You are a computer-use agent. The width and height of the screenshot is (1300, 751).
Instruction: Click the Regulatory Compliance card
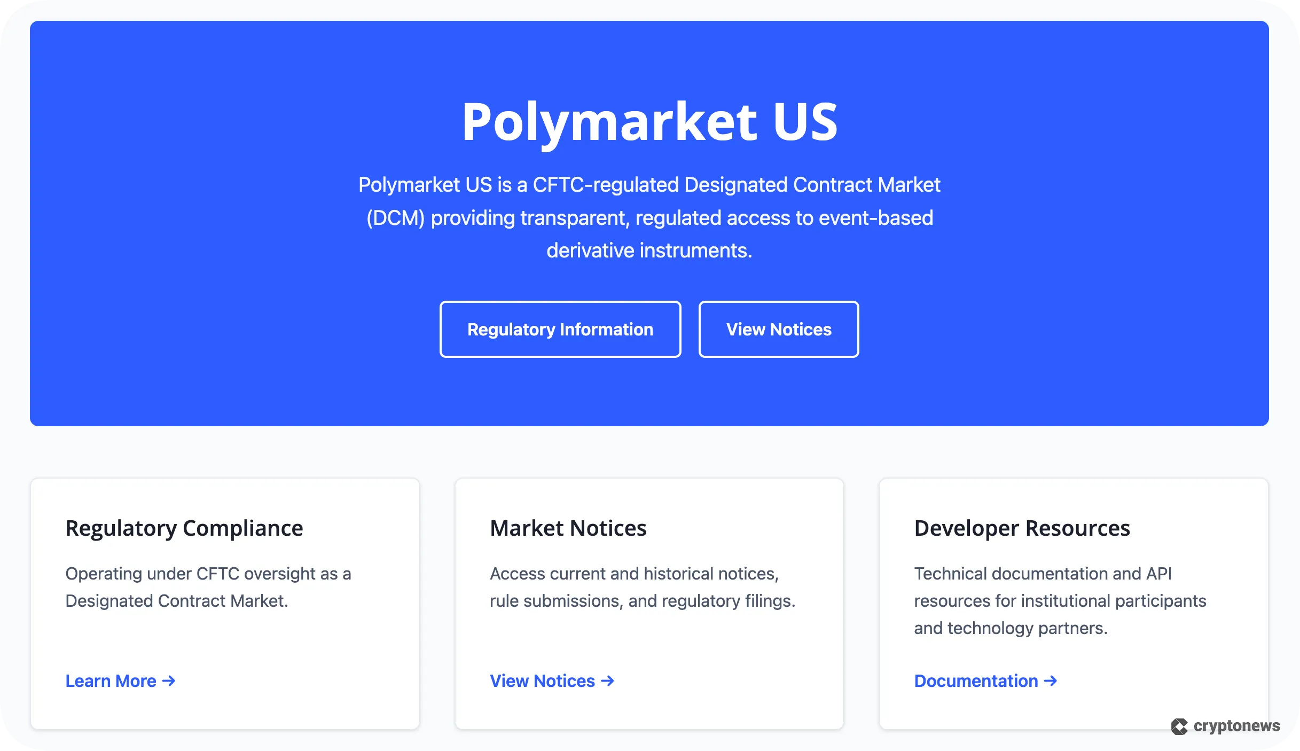coord(224,603)
